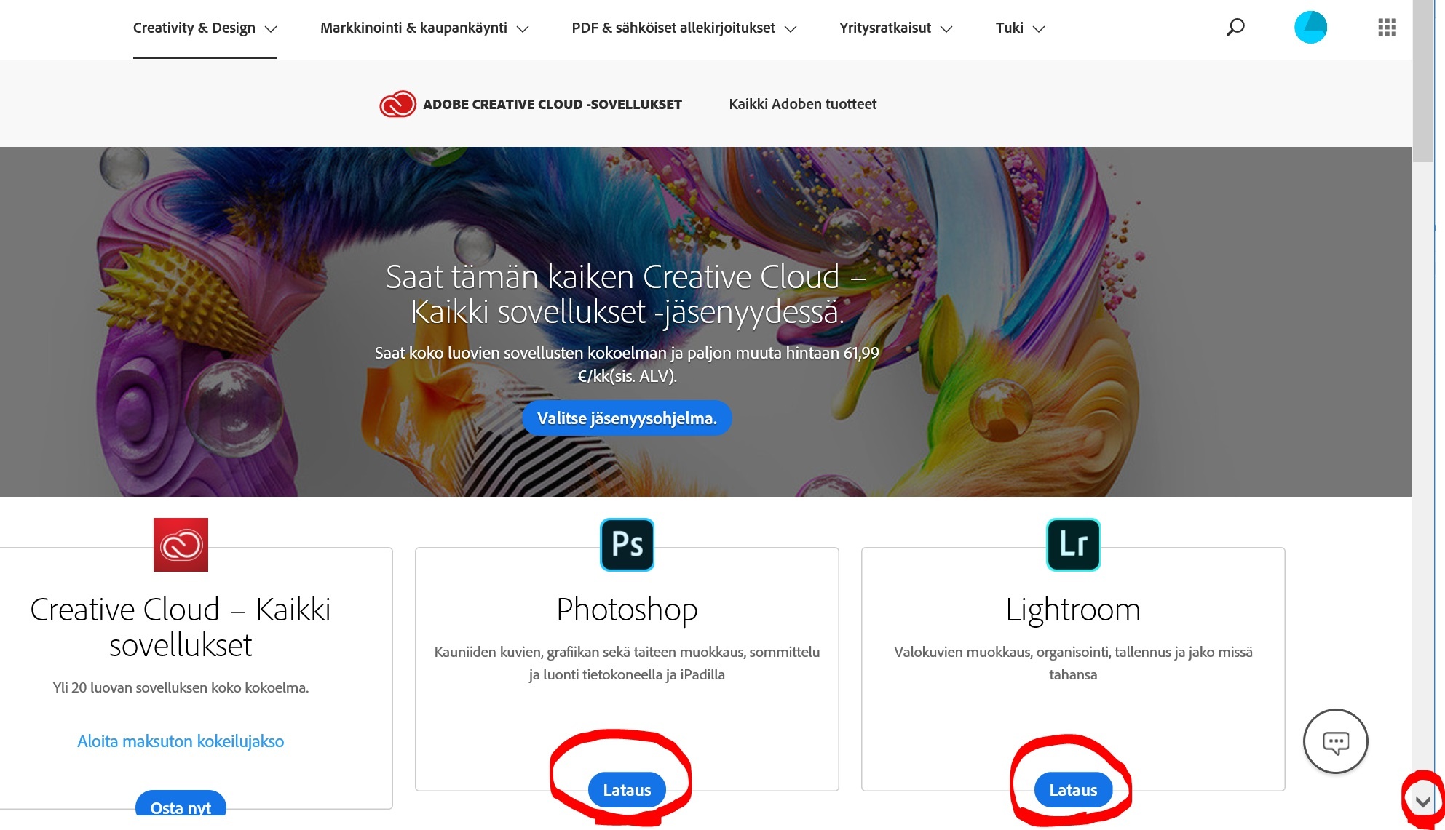Open the app switcher grid icon
The image size is (1445, 830).
(1387, 28)
